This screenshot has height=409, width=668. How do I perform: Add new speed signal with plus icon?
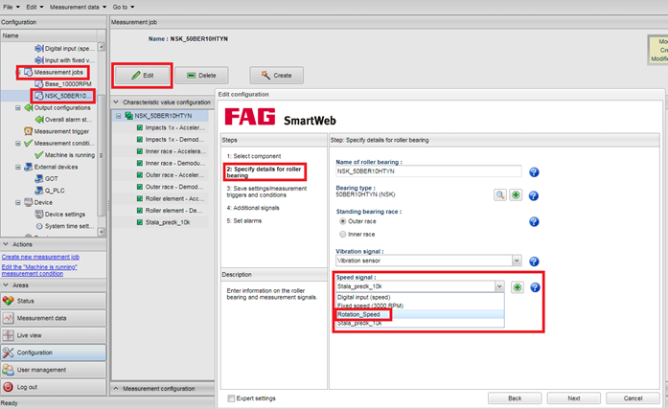tap(518, 287)
